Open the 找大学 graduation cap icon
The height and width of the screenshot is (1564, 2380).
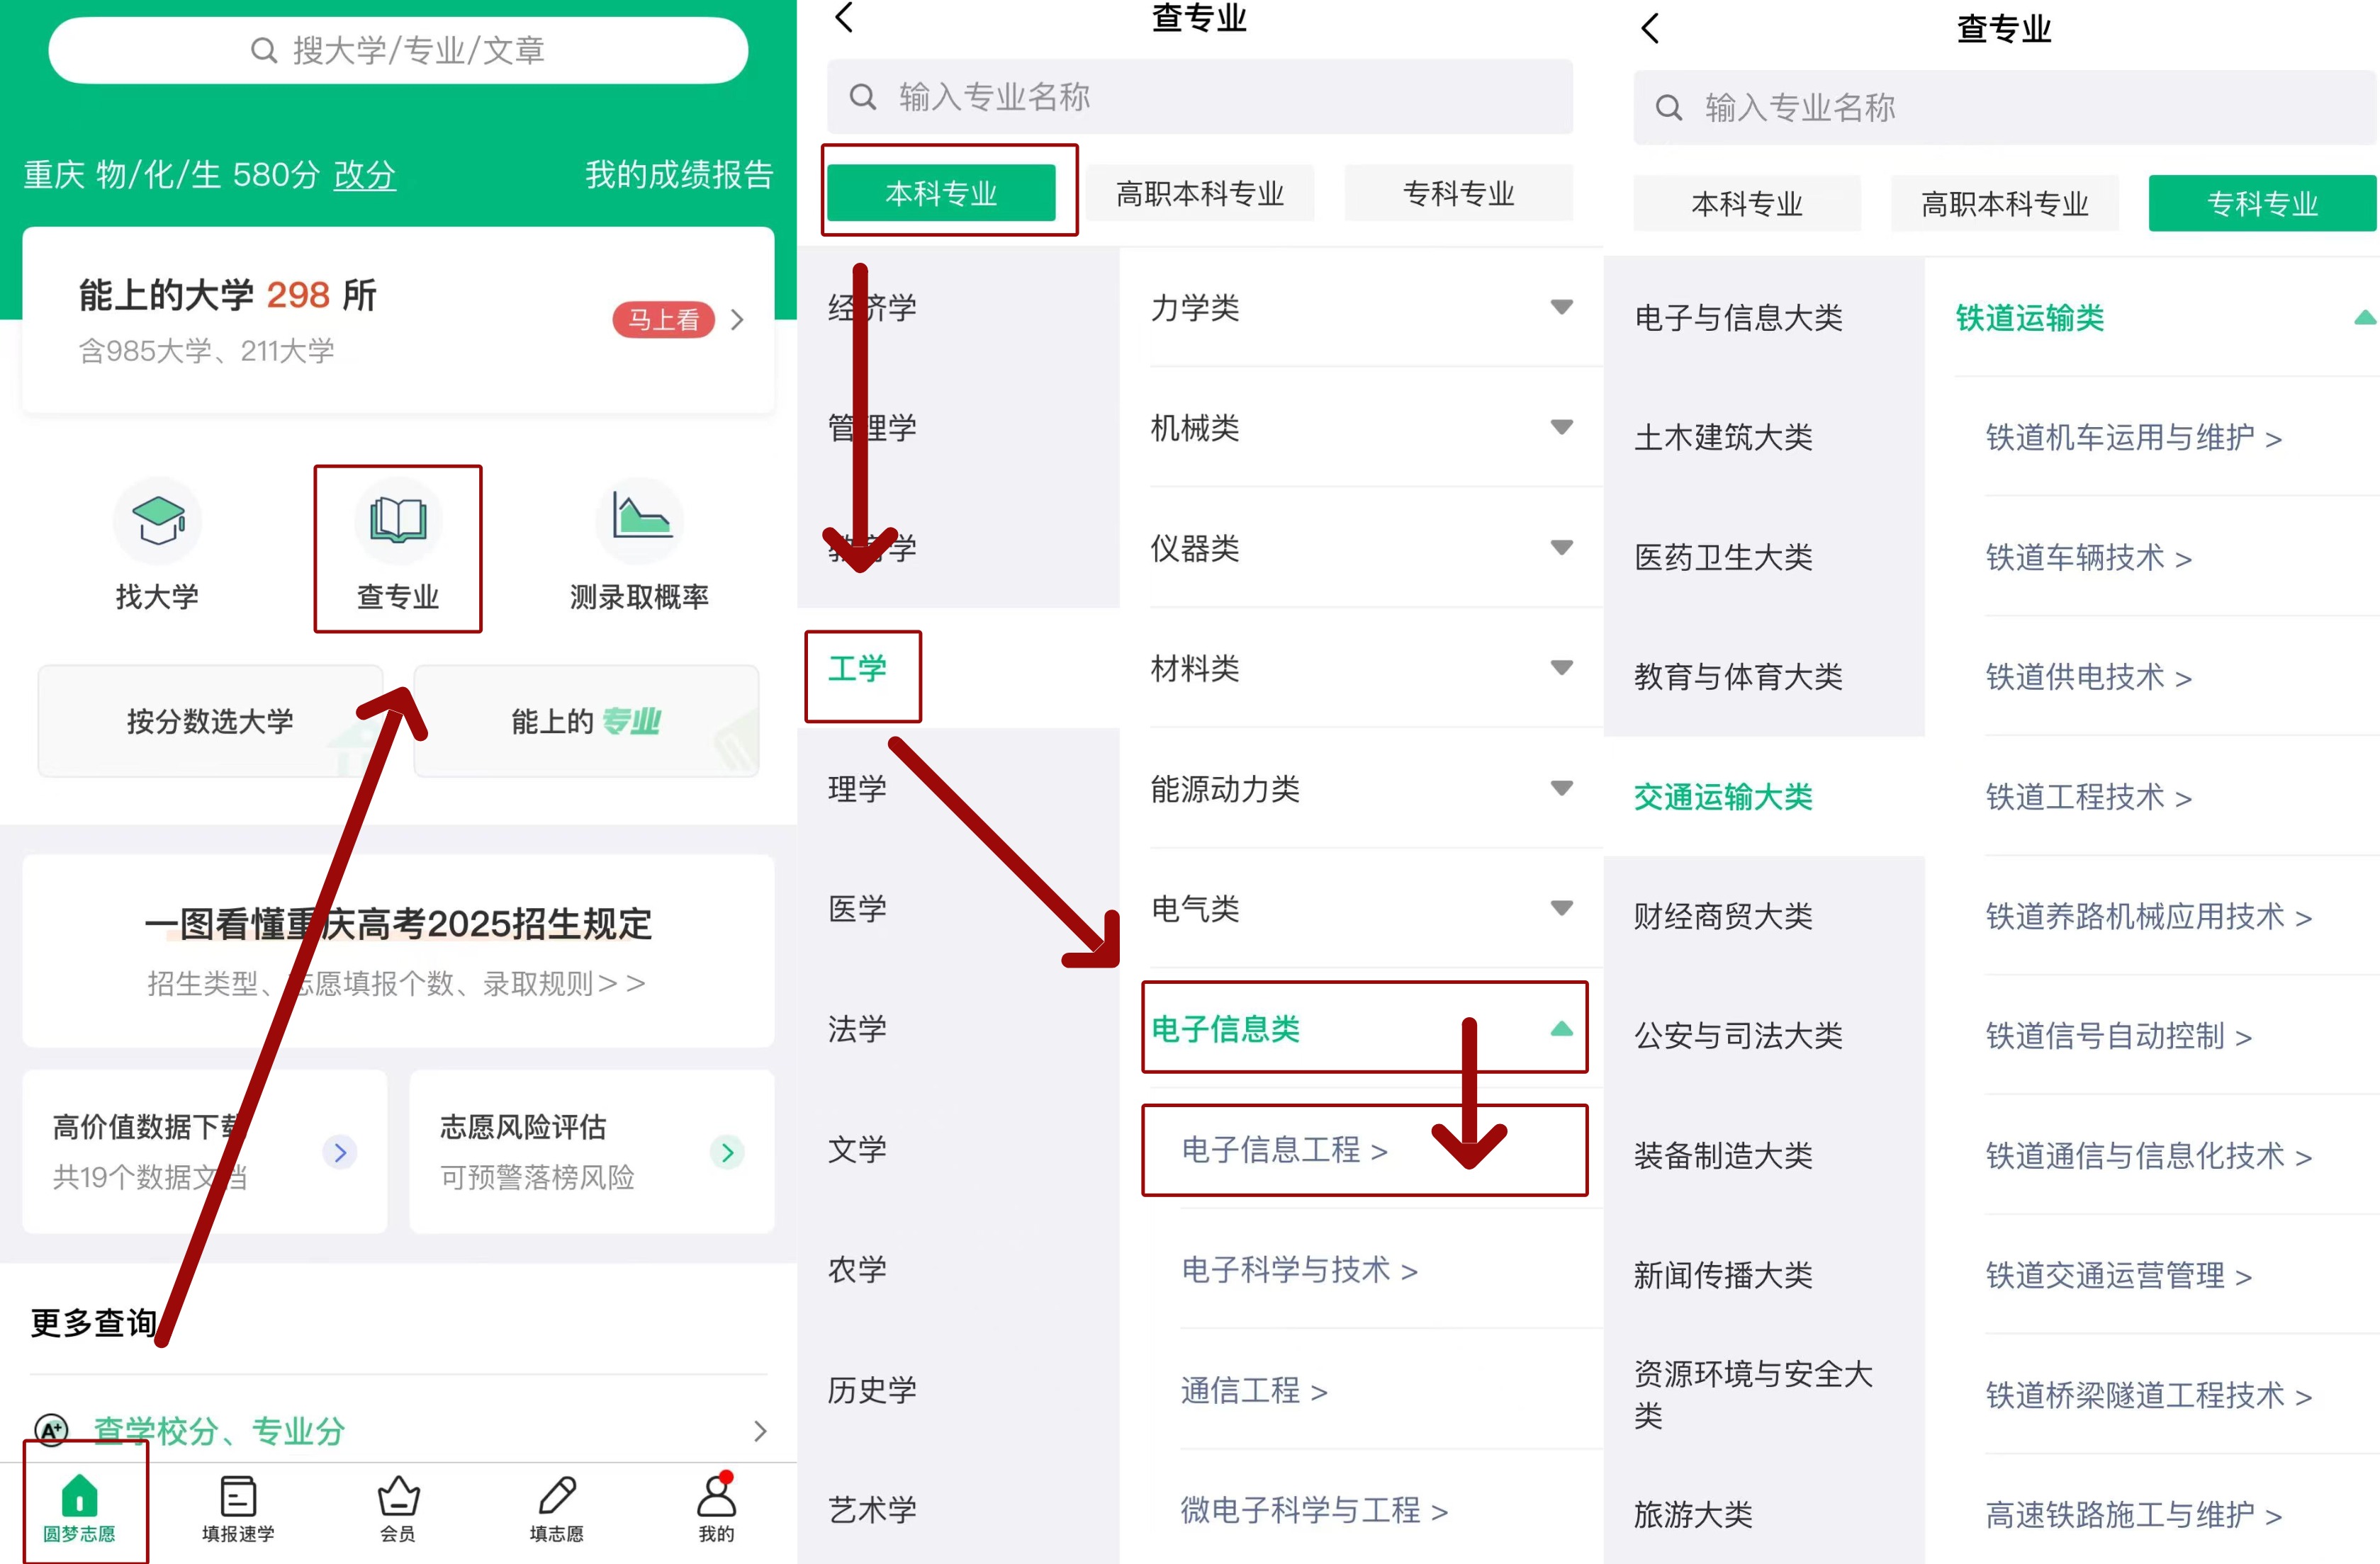coord(157,520)
